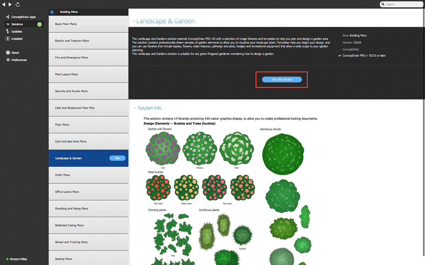Select Landscape & Garden solution

[88, 158]
